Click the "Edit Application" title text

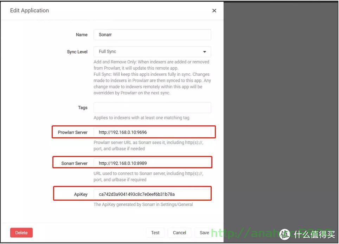coord(30,11)
